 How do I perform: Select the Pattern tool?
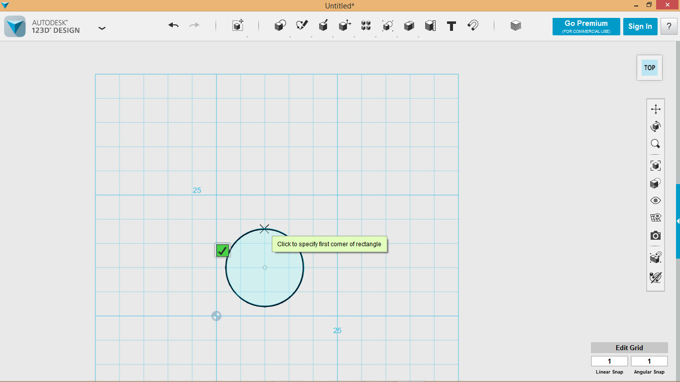point(366,26)
